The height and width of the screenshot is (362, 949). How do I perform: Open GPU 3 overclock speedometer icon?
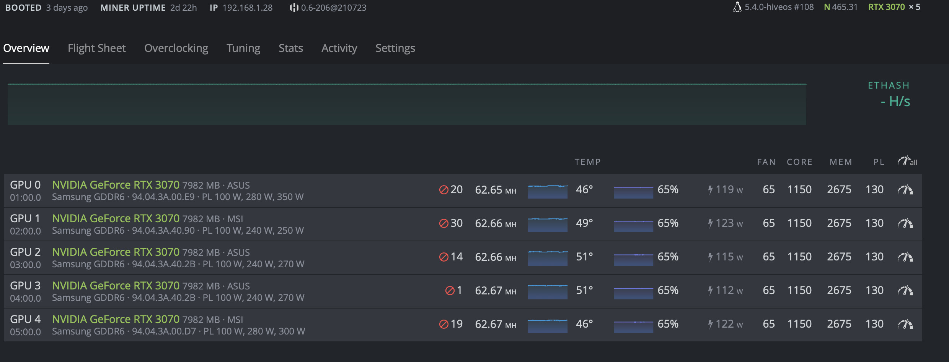point(905,291)
